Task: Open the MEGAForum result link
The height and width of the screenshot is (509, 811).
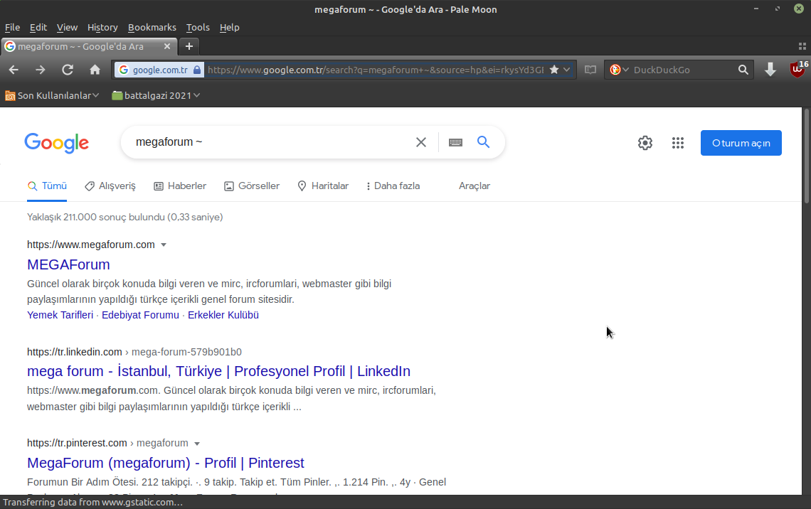Action: (x=68, y=264)
